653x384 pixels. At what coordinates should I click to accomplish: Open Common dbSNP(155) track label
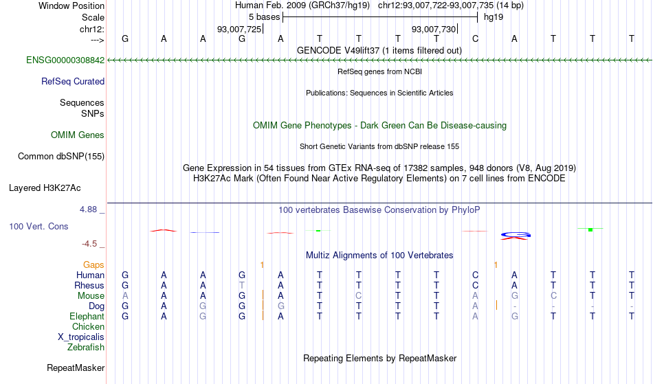60,157
